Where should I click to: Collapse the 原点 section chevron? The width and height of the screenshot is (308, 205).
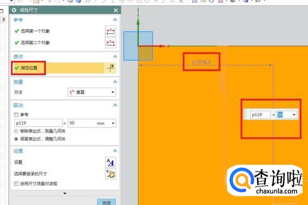click(115, 56)
